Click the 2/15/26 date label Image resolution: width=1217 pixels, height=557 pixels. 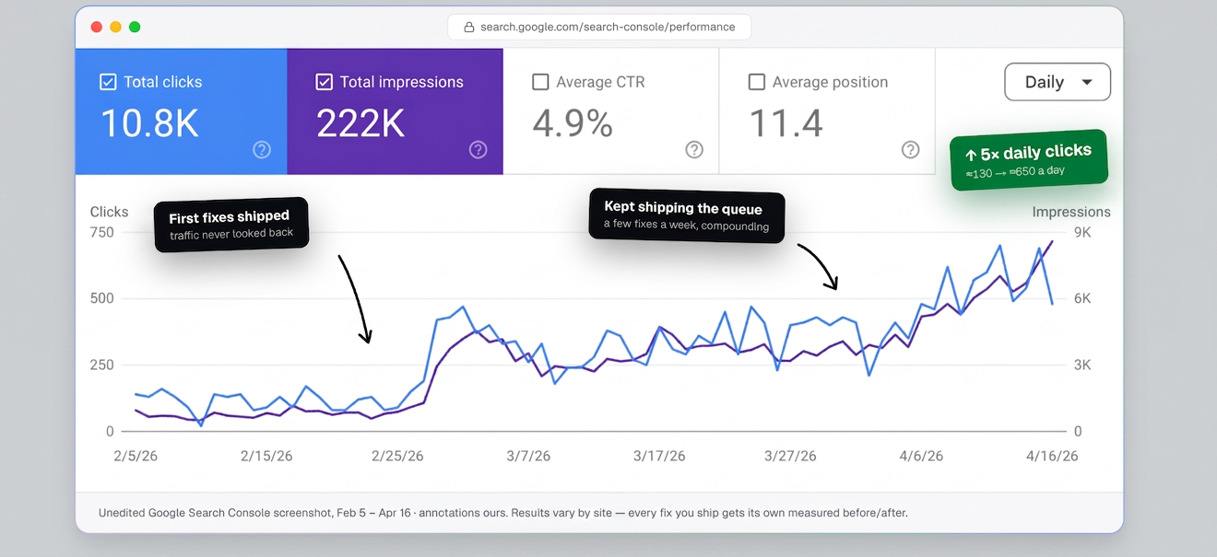pyautogui.click(x=266, y=456)
